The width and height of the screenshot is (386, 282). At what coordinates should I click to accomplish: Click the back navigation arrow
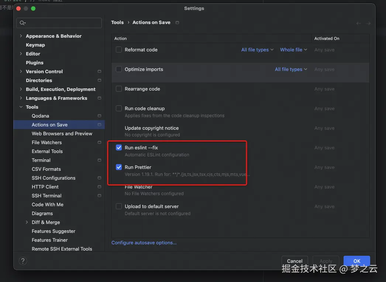pyautogui.click(x=359, y=23)
